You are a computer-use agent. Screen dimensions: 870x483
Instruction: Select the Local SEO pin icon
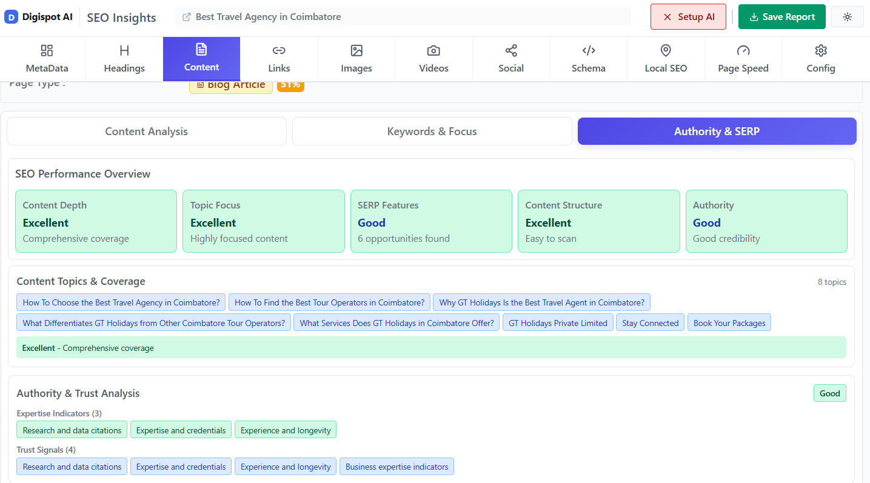(666, 51)
